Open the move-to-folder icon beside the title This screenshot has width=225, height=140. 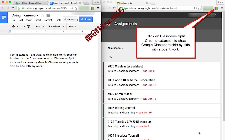(x=48, y=15)
